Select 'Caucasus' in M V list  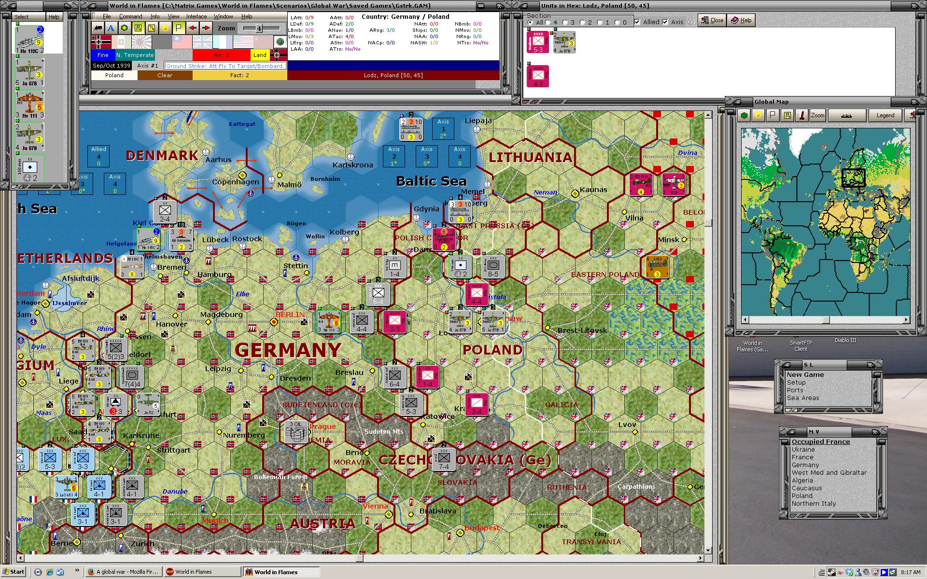click(806, 488)
